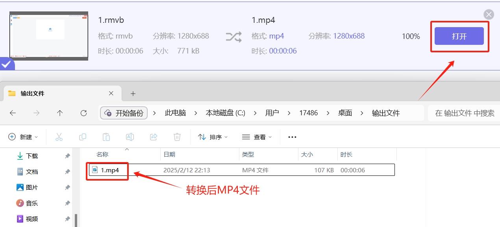Toggle the pin icon next to 图片

tap(67, 187)
